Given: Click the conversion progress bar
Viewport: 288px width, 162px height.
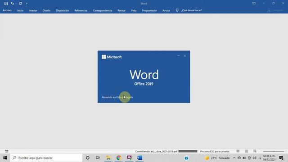Looking at the screenshot, I should coord(188,151).
